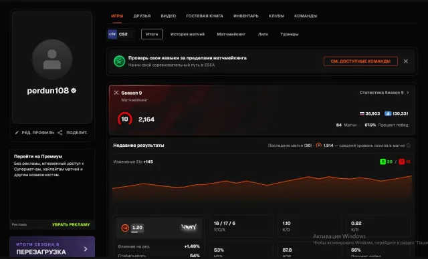This screenshot has height=259, width=428.
Task: Open the Лиги sub-tab
Action: pos(263,34)
